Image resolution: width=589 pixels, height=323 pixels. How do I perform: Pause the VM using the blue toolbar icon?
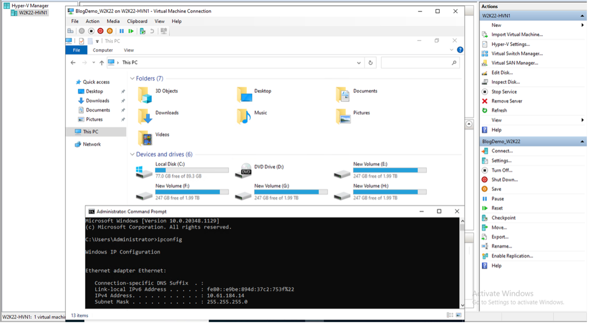pyautogui.click(x=122, y=31)
